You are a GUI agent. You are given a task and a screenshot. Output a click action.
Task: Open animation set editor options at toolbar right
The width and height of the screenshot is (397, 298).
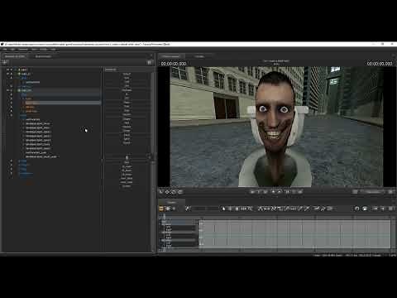[x=149, y=63]
